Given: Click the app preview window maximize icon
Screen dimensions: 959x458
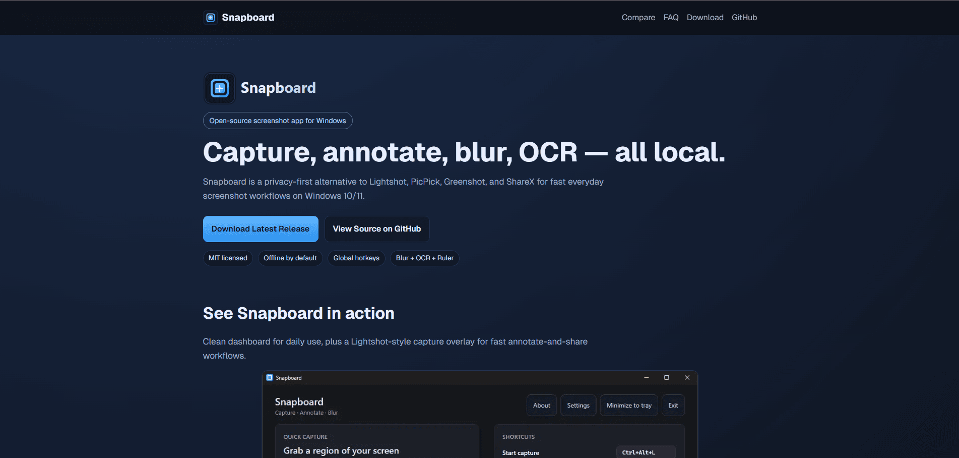Looking at the screenshot, I should tap(667, 378).
